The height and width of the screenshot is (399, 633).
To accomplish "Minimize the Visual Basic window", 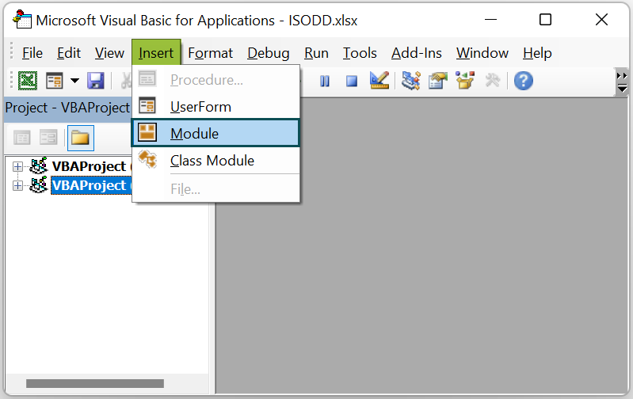I will 490,19.
